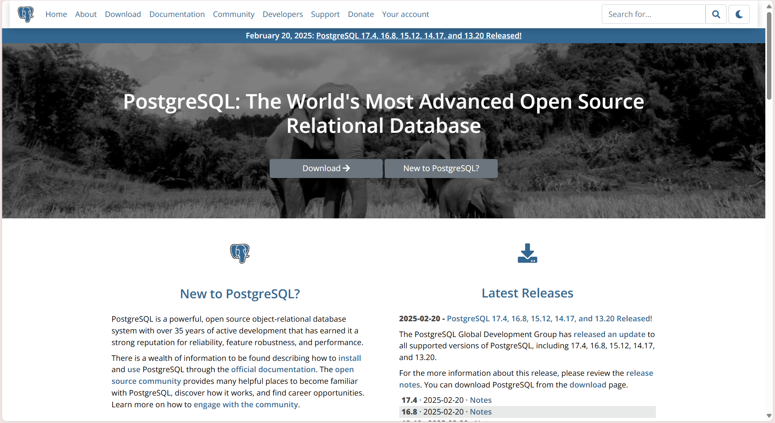Open the Support nav link
775x423 pixels.
pos(325,14)
